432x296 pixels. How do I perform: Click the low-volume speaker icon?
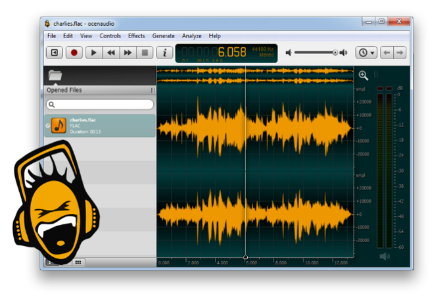(289, 53)
